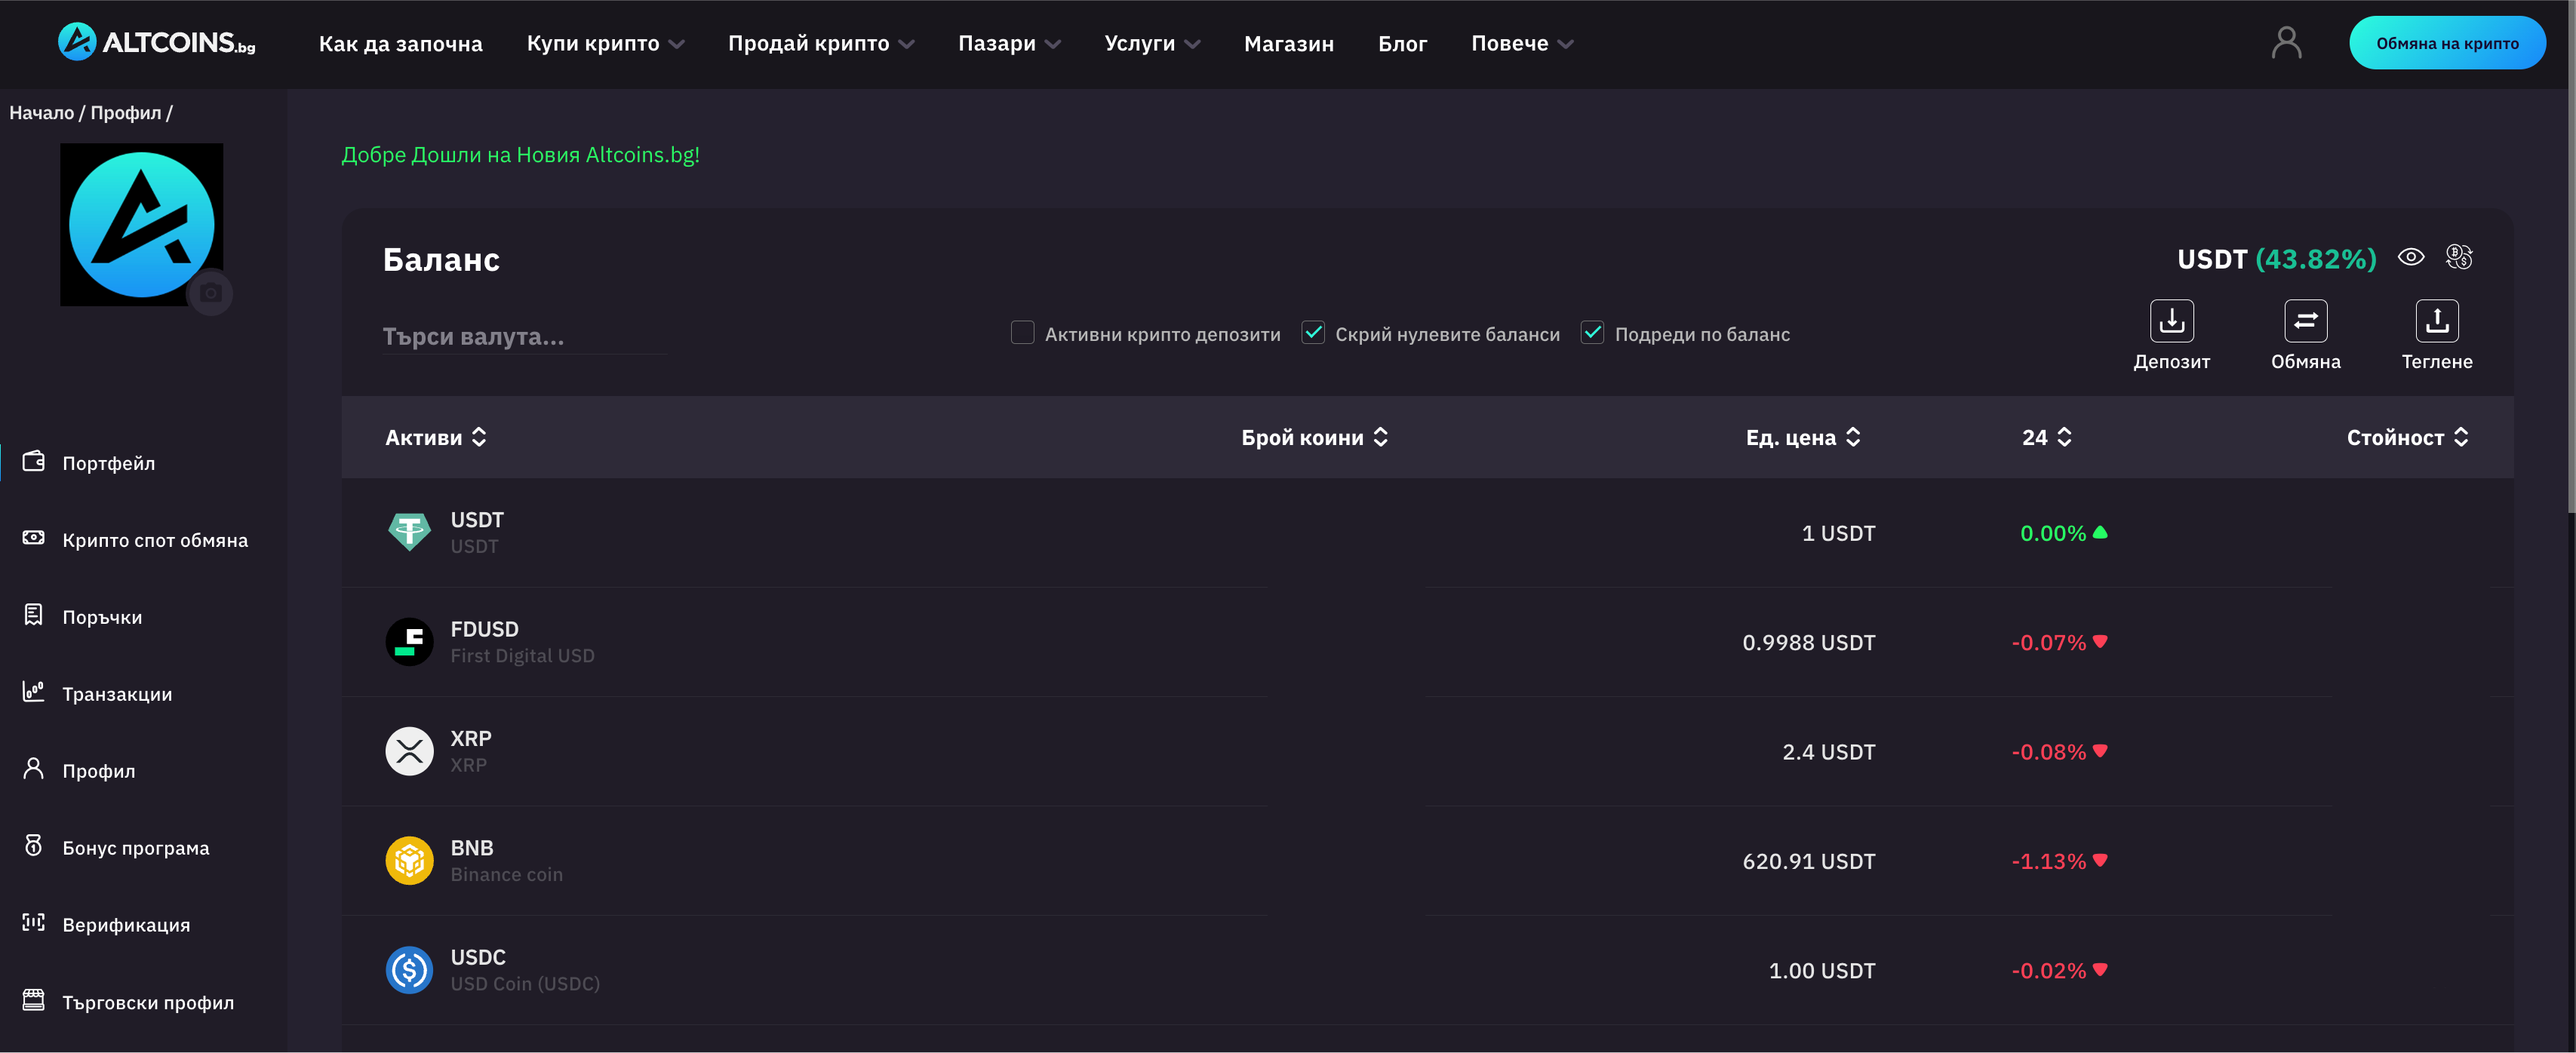Click the Начало breadcrumb link
The image size is (2576, 1053).
tap(41, 113)
